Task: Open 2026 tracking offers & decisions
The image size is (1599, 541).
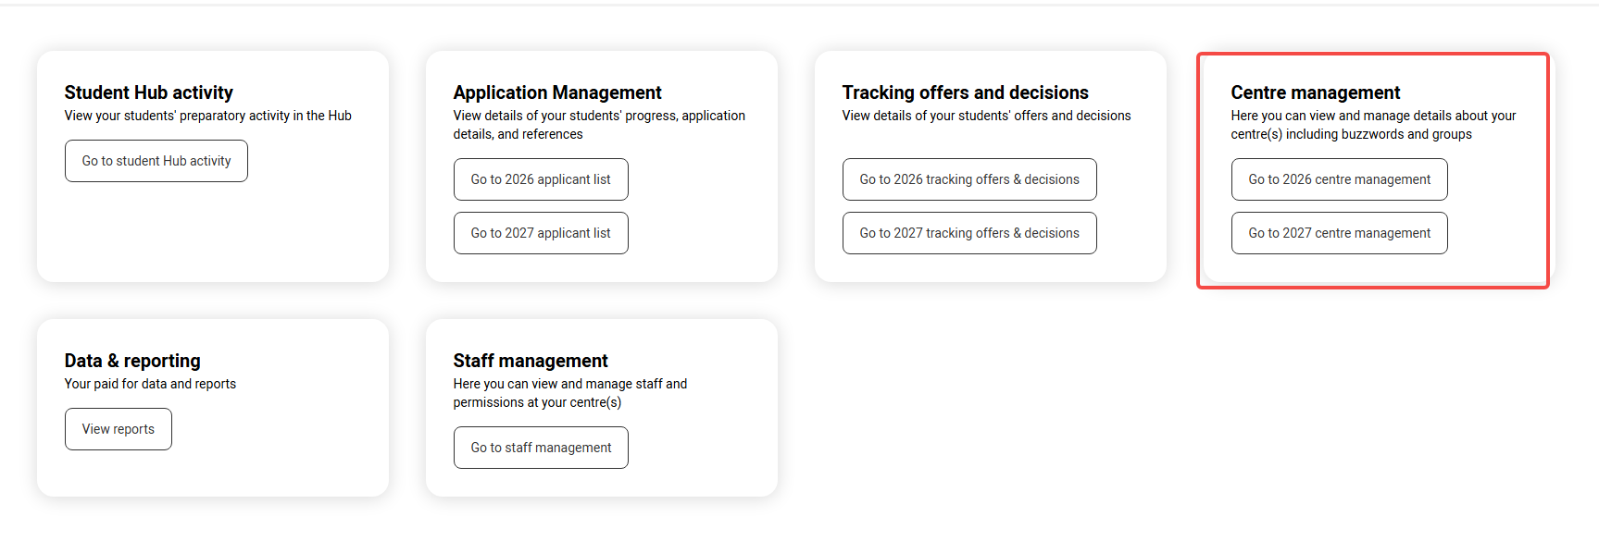Action: pos(969,179)
